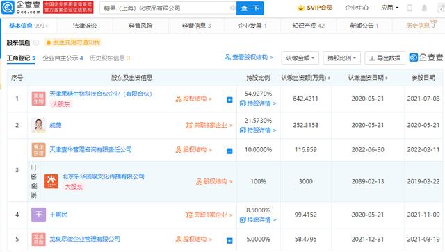
Task: Open SVIP会员 crown link
Action: click(315, 8)
